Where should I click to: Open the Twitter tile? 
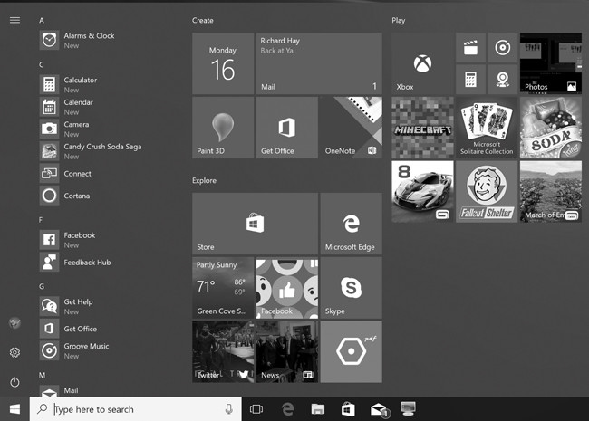point(223,352)
